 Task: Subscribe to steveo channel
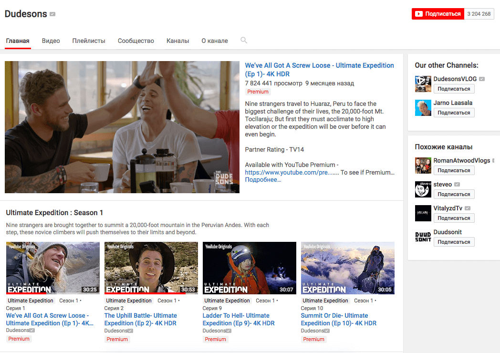(454, 194)
